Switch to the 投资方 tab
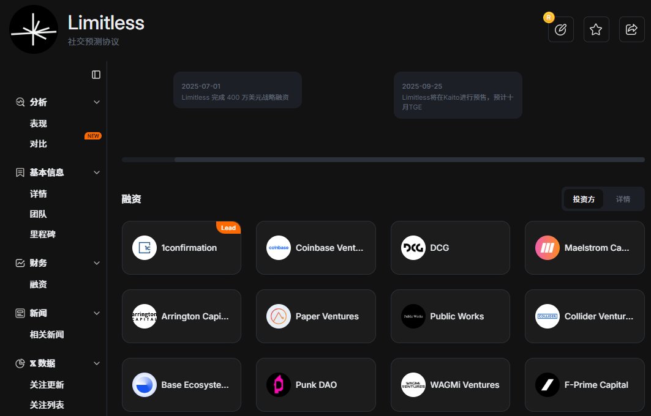The height and width of the screenshot is (416, 651). point(584,199)
